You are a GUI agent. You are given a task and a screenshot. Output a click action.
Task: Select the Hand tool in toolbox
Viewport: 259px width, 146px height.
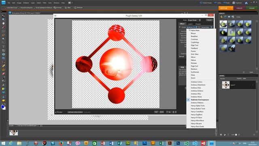(3, 24)
